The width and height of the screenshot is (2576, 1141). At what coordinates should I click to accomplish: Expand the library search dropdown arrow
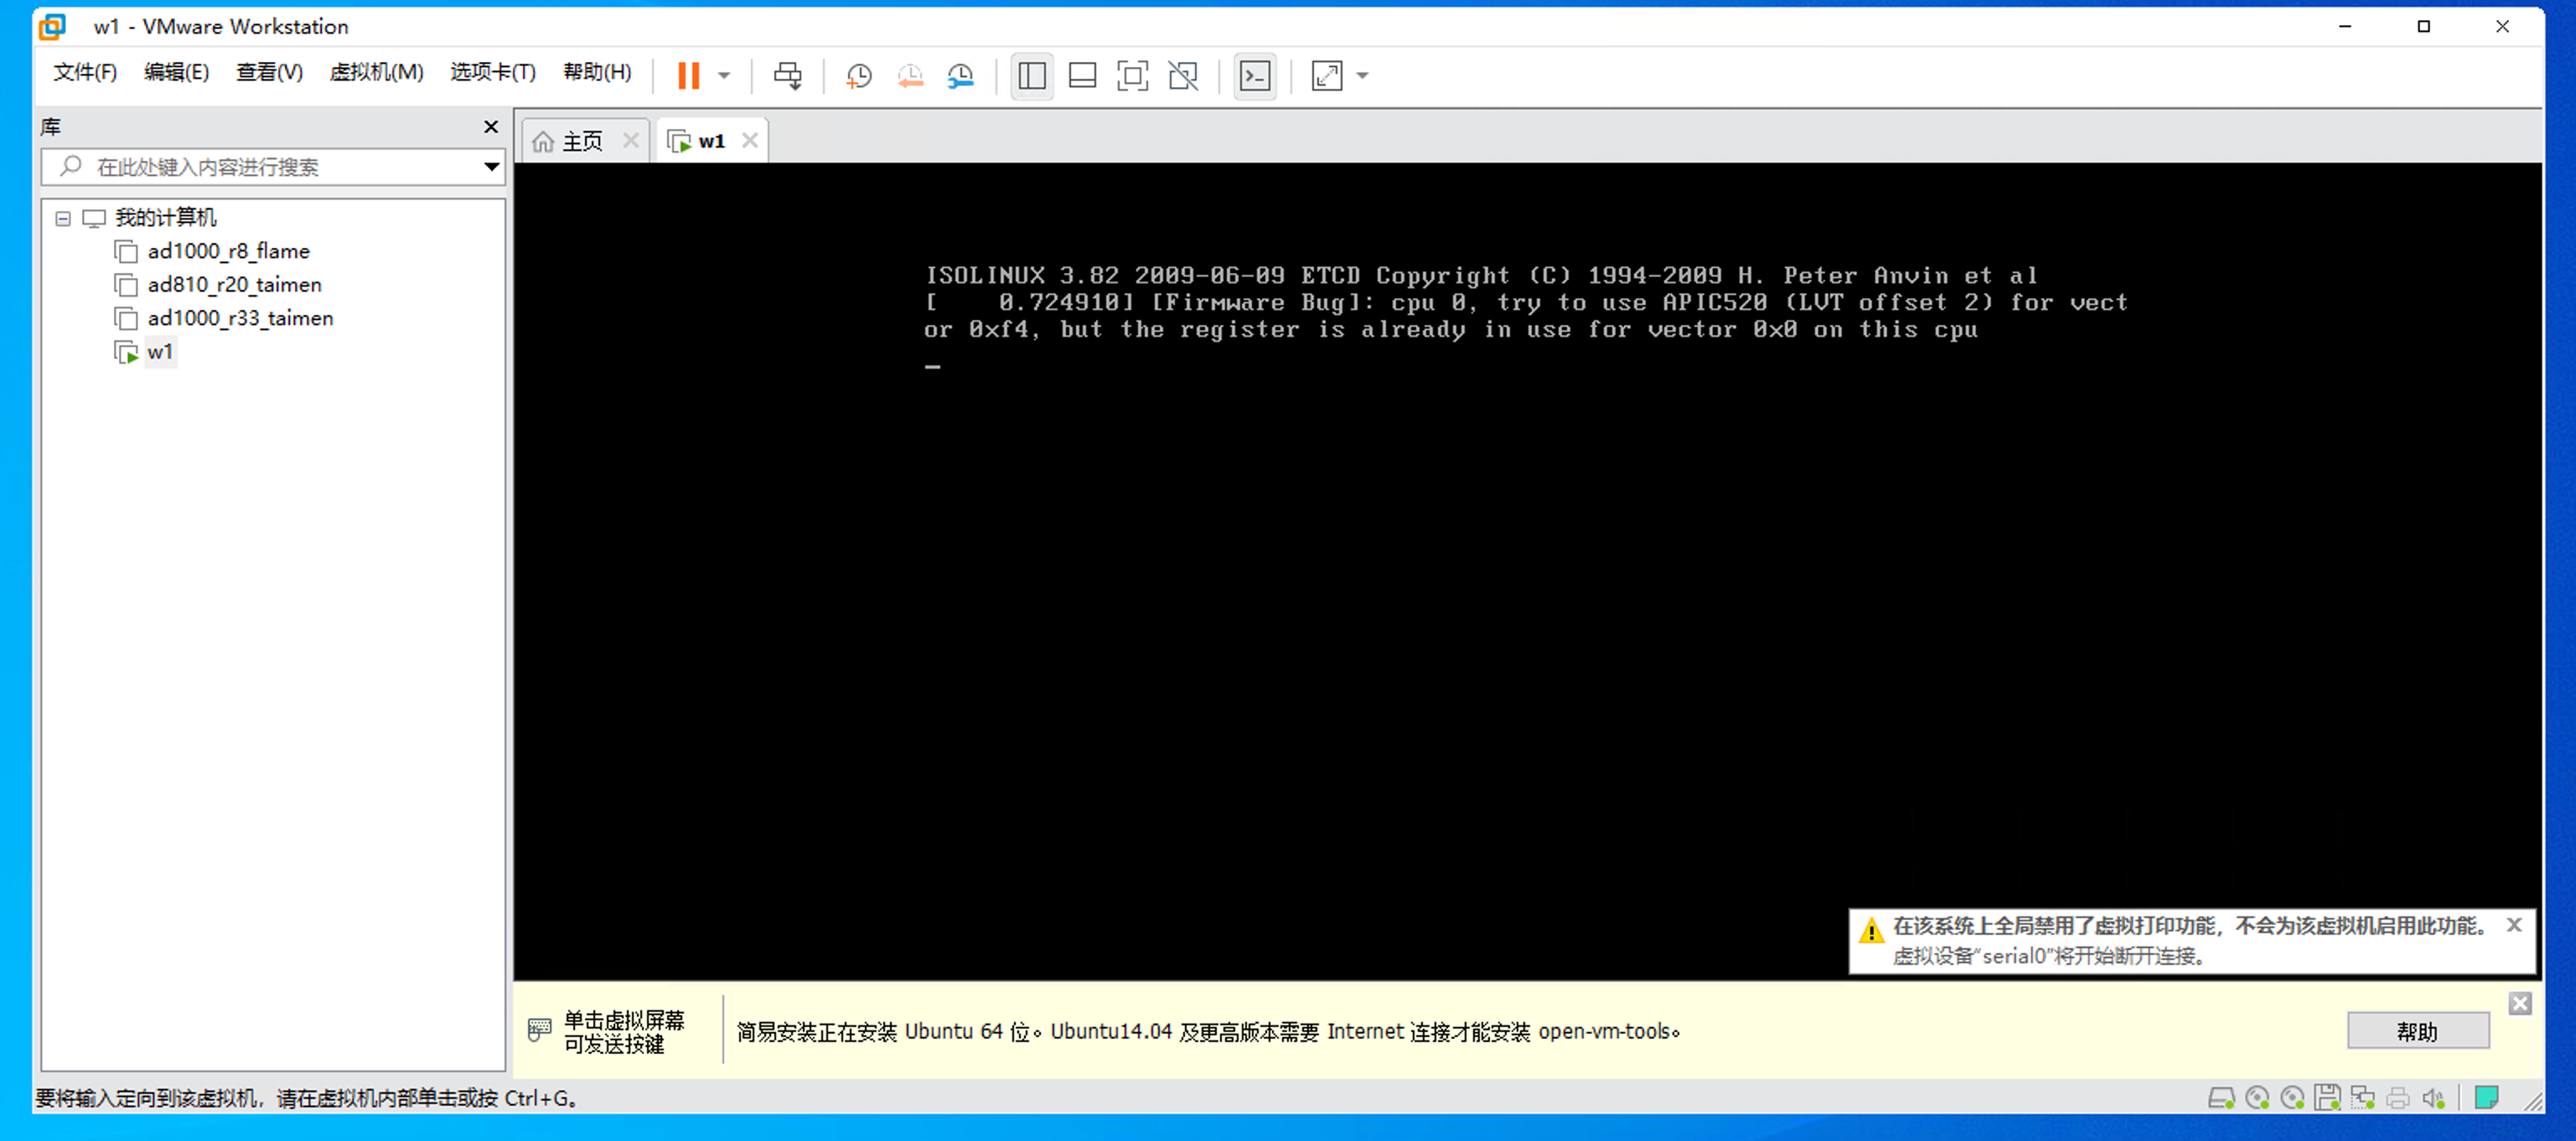click(491, 167)
